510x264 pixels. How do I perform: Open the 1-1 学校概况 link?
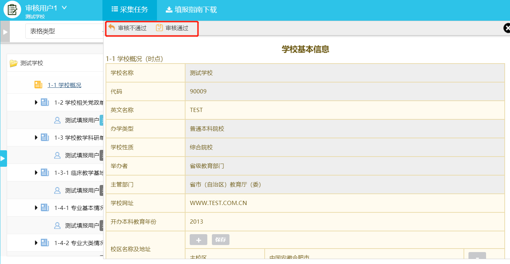64,85
